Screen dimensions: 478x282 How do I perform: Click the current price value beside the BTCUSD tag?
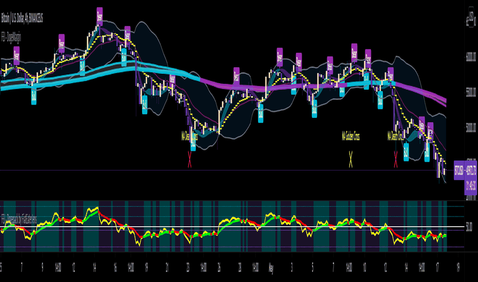point(471,171)
